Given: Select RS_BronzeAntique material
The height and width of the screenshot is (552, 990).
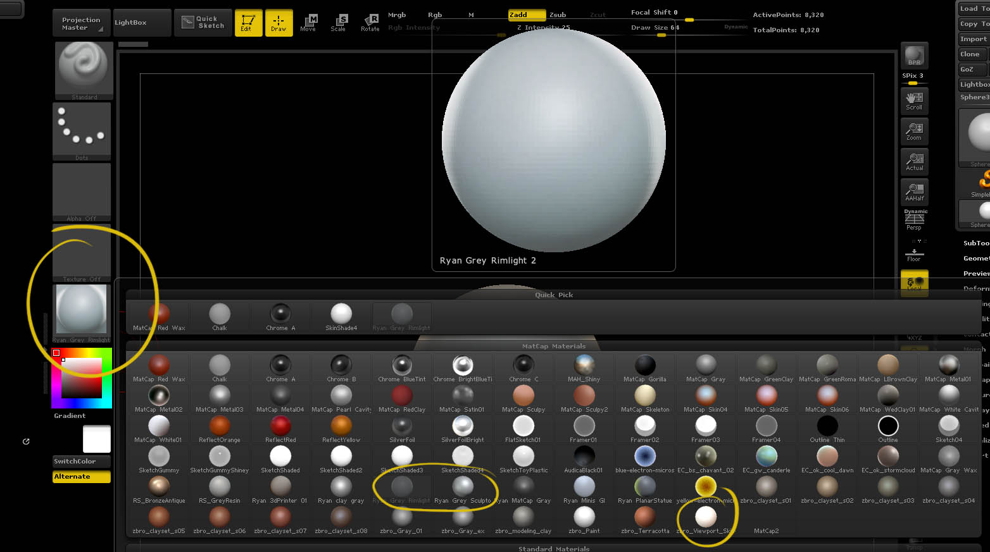Looking at the screenshot, I should (159, 489).
